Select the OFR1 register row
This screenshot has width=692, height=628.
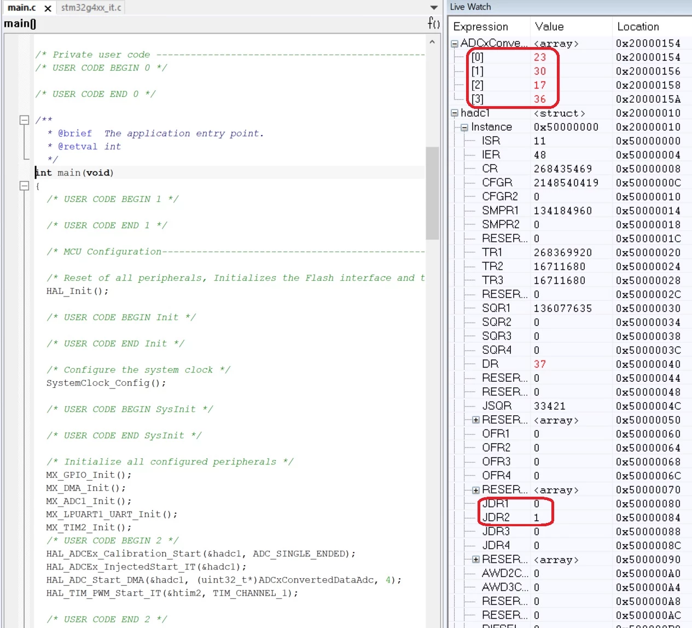pos(571,434)
